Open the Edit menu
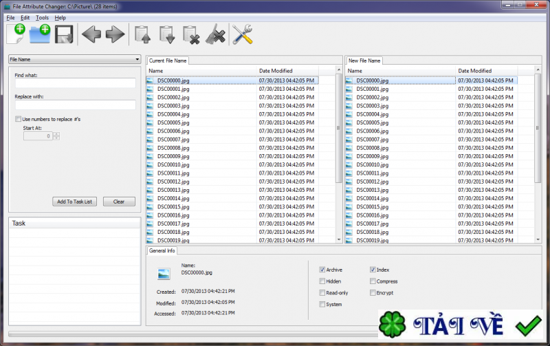550x346 pixels. pos(25,18)
